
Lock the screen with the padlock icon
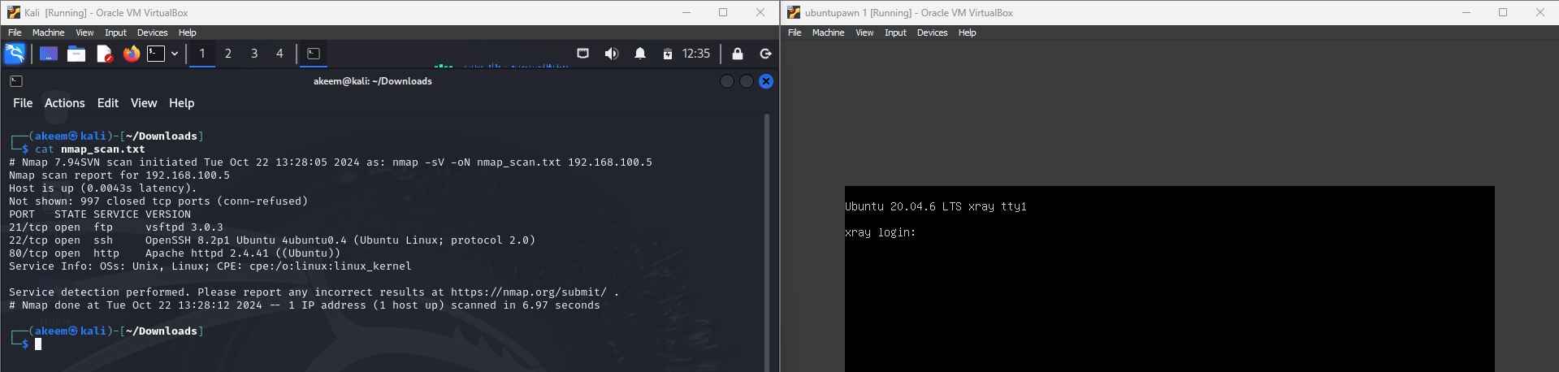click(x=738, y=54)
